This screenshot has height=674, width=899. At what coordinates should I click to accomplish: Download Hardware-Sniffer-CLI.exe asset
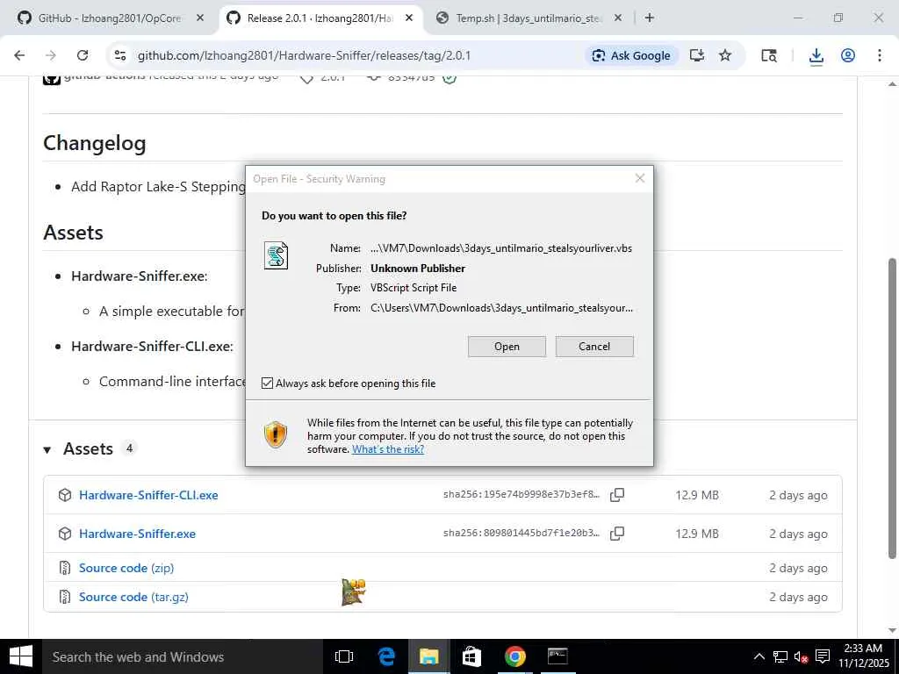click(x=148, y=495)
